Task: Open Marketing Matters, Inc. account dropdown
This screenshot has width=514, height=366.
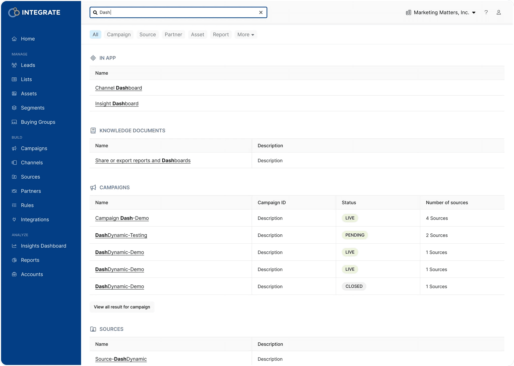Action: pos(441,13)
